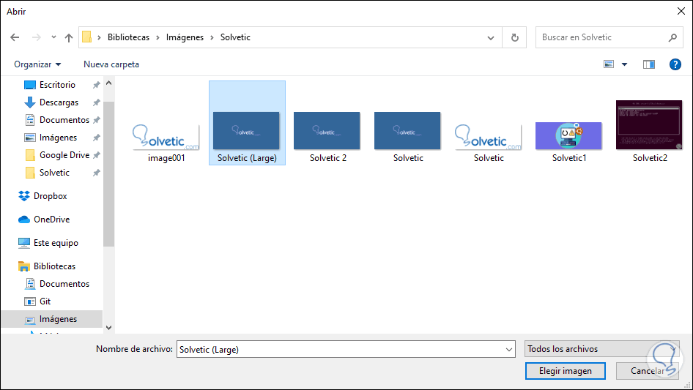This screenshot has width=693, height=390.
Task: Expand the chevron after Imágenes breadcrumb
Action: coord(212,37)
